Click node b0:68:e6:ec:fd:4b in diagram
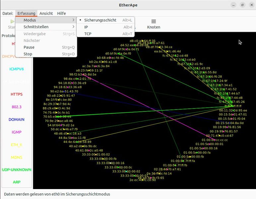This screenshot has width=256, height=199. (110, 58)
